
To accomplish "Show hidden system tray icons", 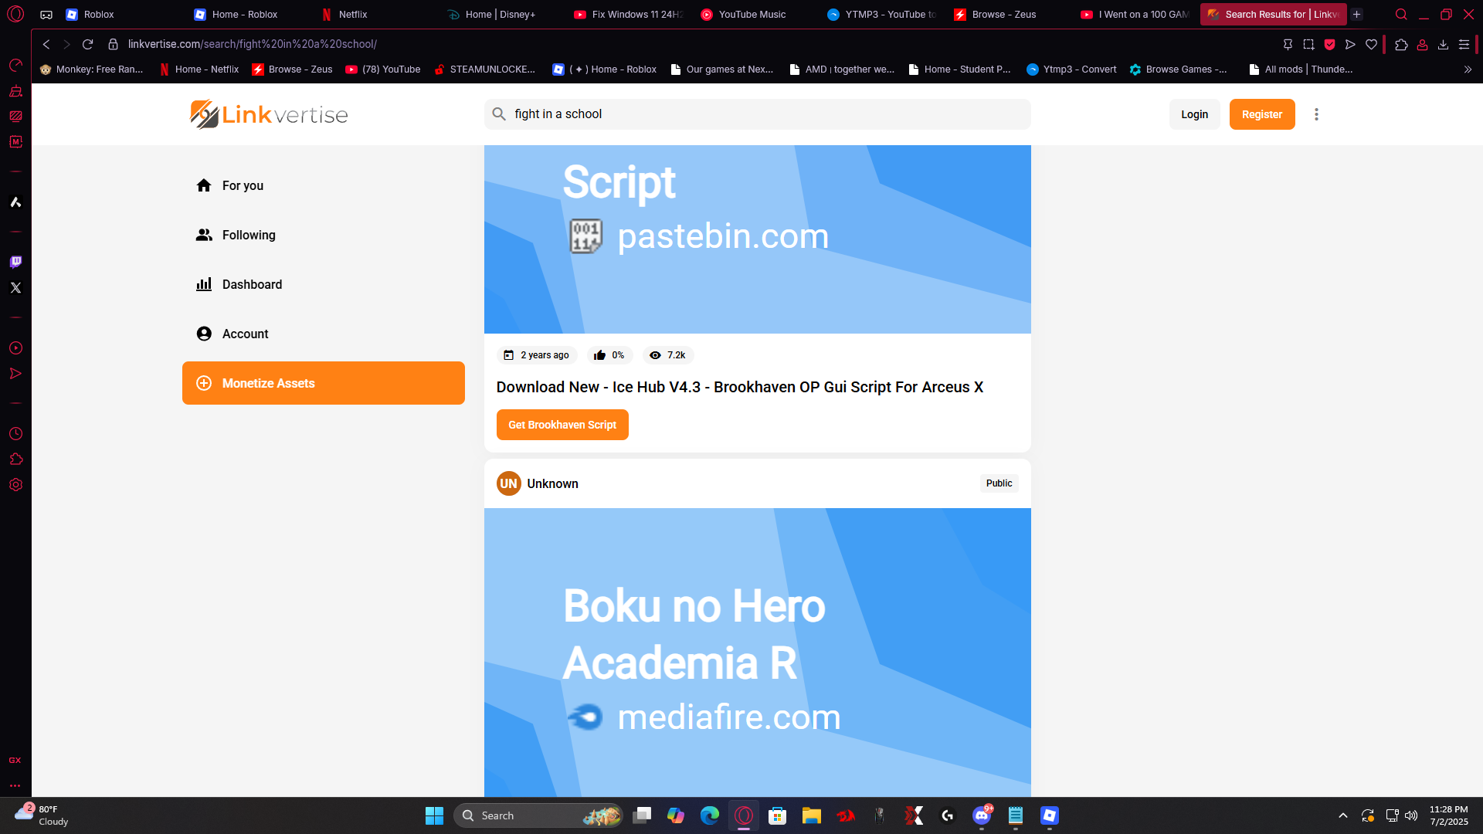I will pyautogui.click(x=1343, y=815).
